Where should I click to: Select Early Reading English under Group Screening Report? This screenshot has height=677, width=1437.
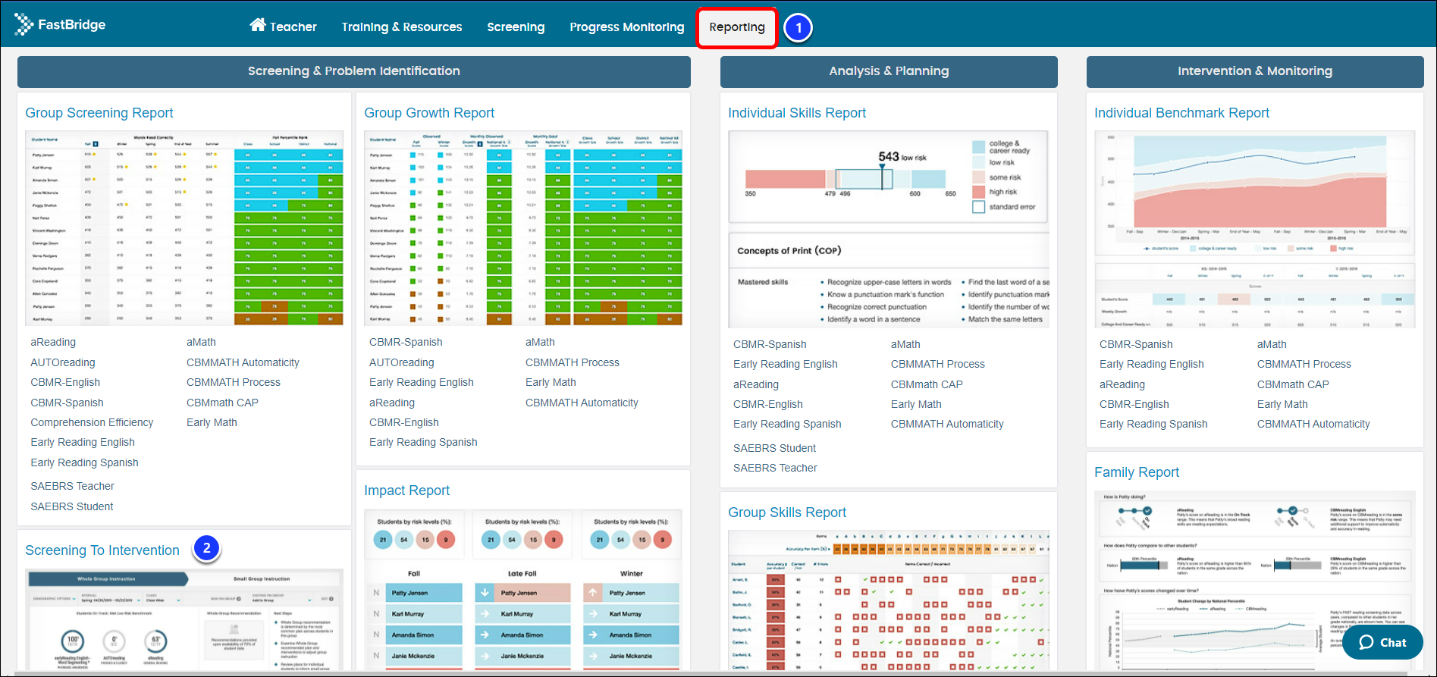pos(83,442)
